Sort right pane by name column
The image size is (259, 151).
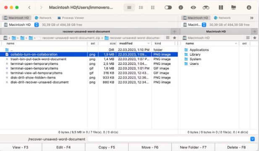pyautogui.click(x=210, y=44)
